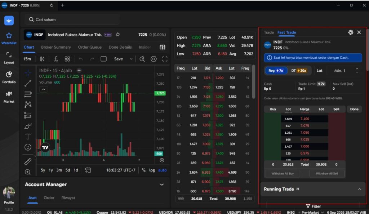
Task: Set chart range to 3m
Action: (x=59, y=170)
